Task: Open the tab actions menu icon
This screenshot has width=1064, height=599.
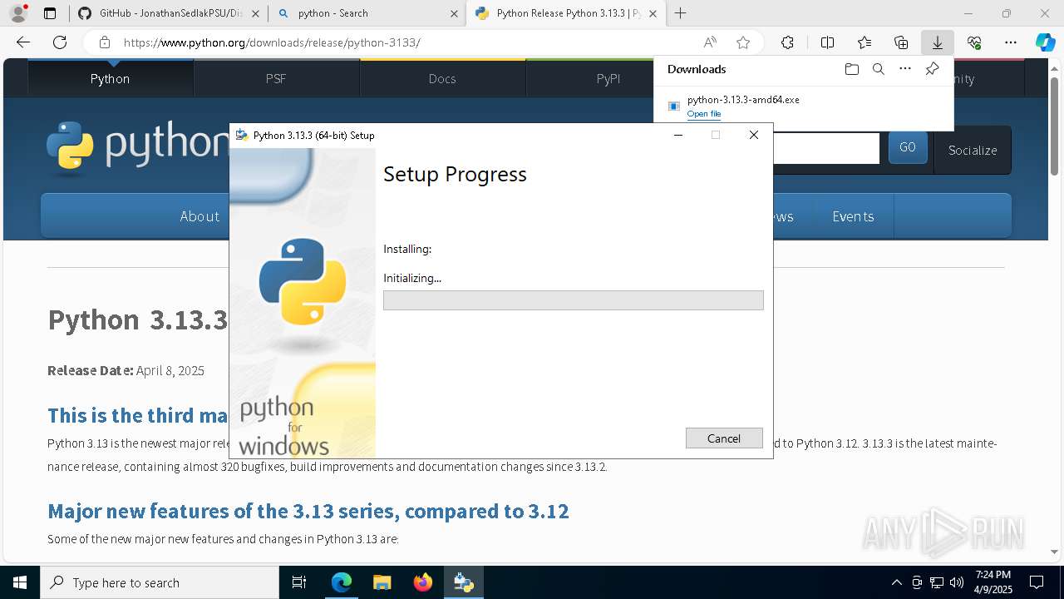Action: (x=50, y=13)
